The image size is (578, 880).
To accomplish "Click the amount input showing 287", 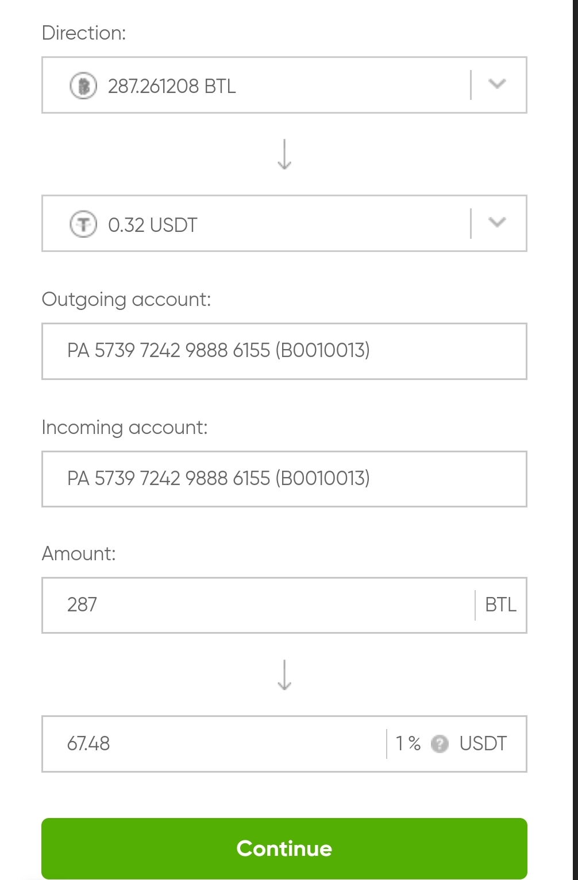I will (x=259, y=605).
